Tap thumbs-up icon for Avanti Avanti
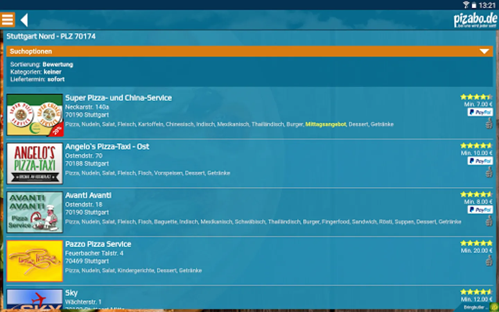Image resolution: width=499 pixels, height=312 pixels. 489,220
